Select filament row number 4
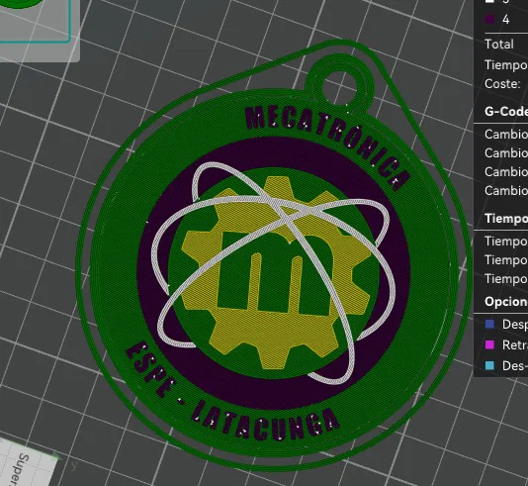The width and height of the screenshot is (528, 486). 506,19
